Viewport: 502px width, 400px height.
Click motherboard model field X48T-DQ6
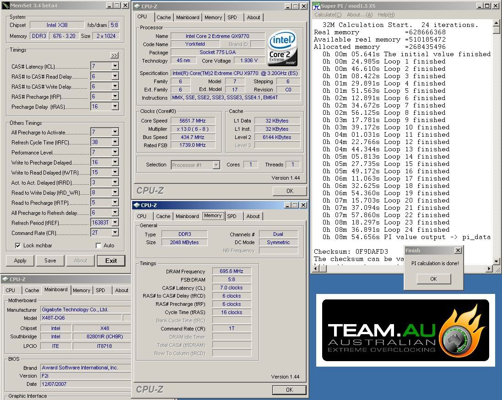(81, 318)
